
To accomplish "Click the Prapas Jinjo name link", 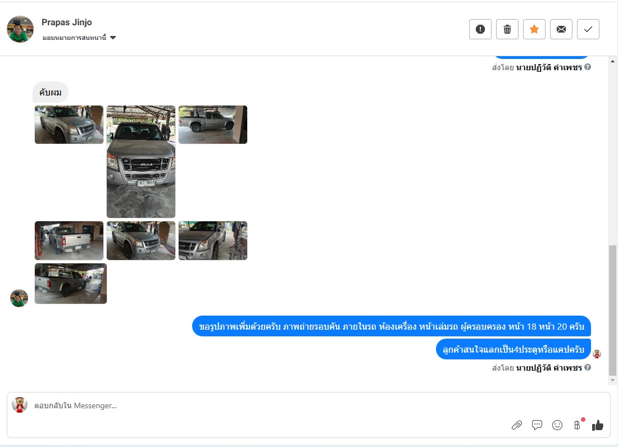I will [67, 22].
